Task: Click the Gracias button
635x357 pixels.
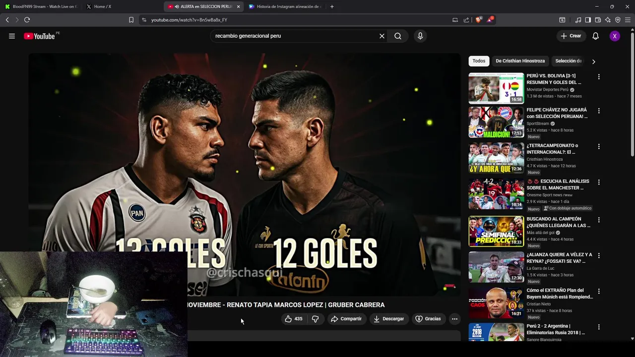Action: [428, 319]
